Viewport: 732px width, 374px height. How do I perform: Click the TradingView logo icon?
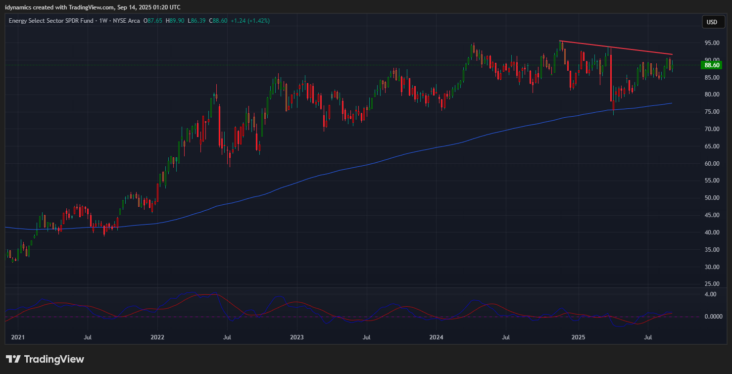point(13,359)
